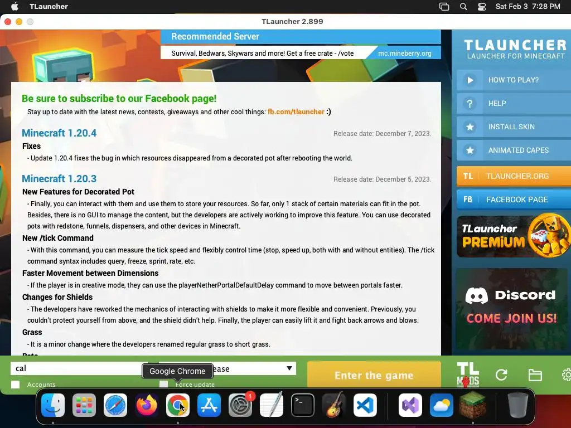The width and height of the screenshot is (571, 428).
Task: Expand the version selection dropdown
Action: [x=289, y=368]
